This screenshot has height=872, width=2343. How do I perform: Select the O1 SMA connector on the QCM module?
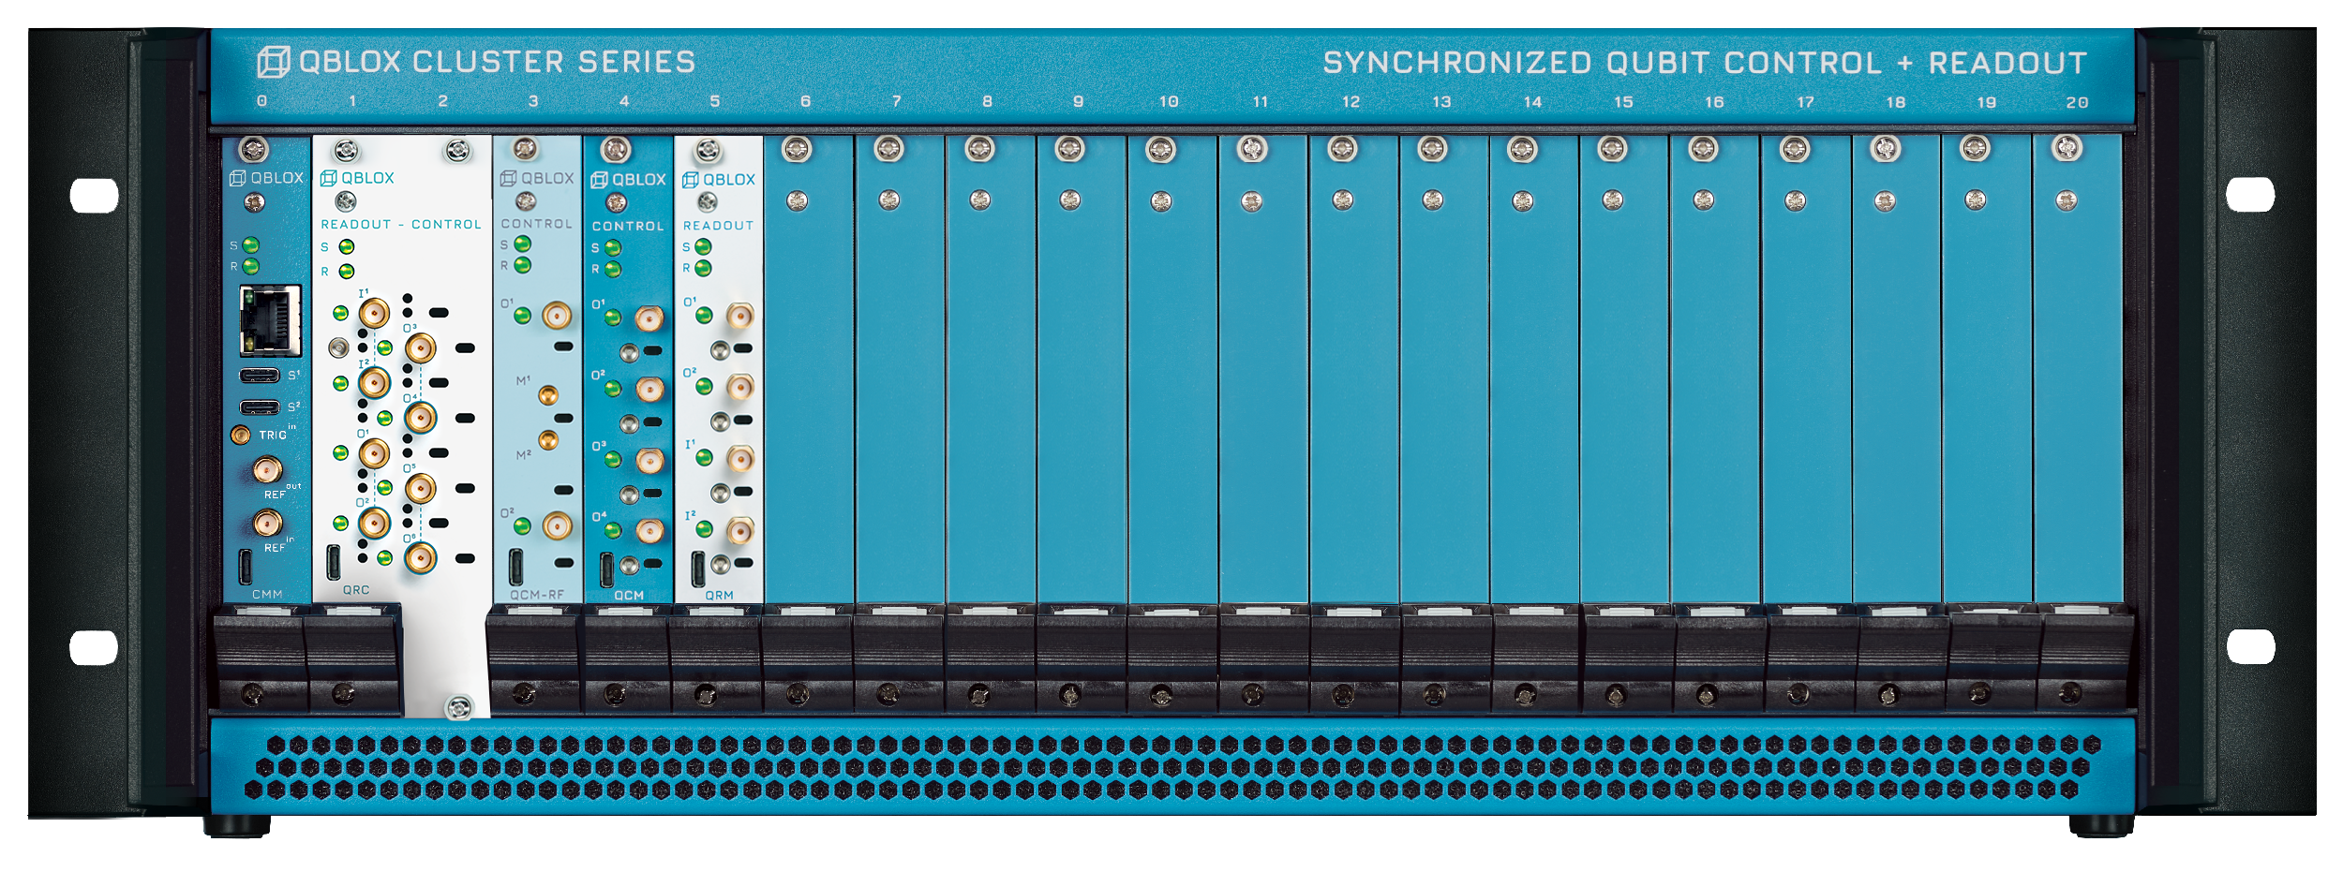click(x=649, y=319)
